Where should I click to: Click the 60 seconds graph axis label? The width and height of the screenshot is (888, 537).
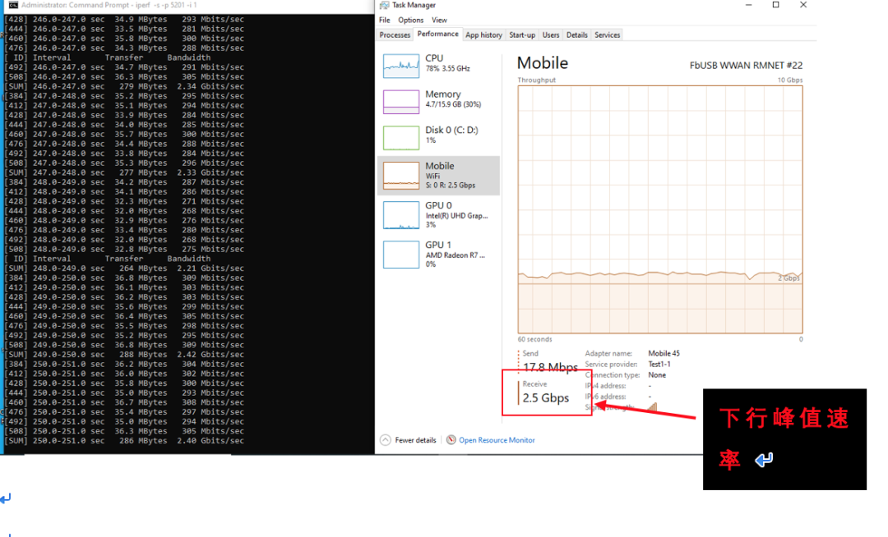(x=534, y=339)
